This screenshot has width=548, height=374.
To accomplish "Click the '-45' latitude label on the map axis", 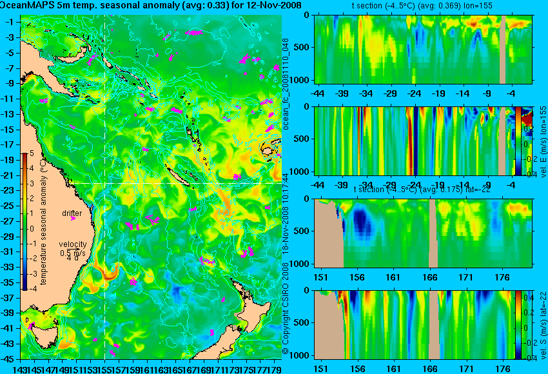I will click(8, 359).
